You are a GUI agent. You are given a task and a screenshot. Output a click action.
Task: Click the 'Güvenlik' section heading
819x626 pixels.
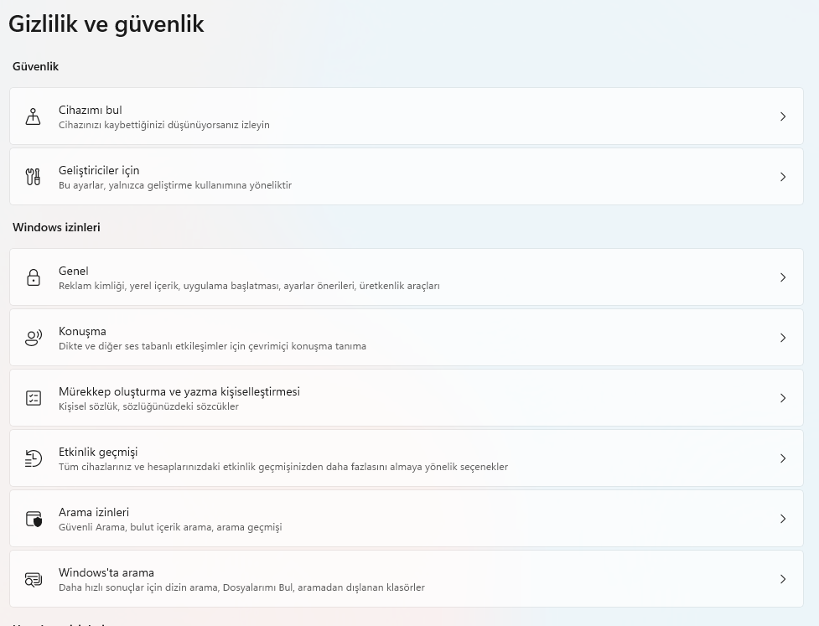tap(35, 66)
